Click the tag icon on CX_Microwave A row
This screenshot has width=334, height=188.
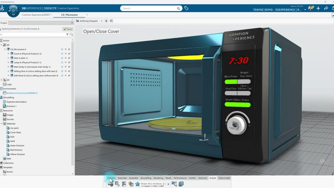click(69, 49)
